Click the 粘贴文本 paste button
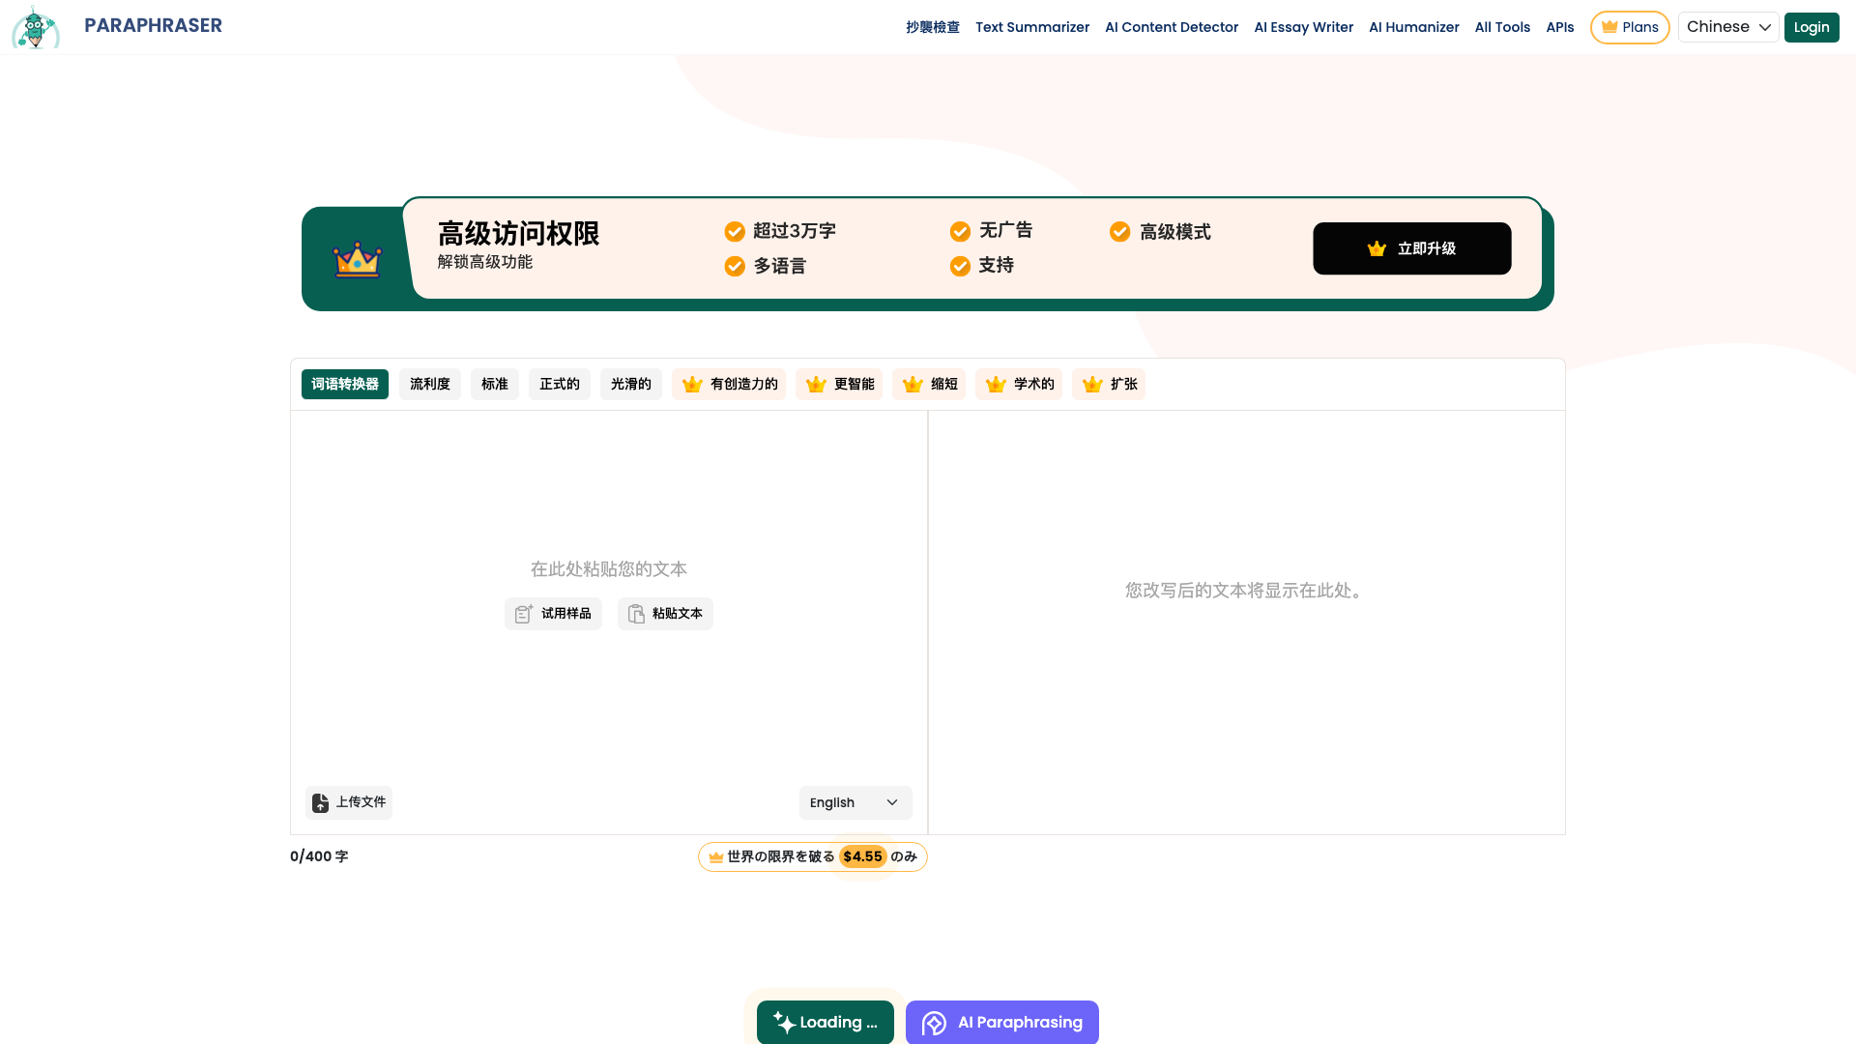Viewport: 1856px width, 1044px height. click(665, 614)
